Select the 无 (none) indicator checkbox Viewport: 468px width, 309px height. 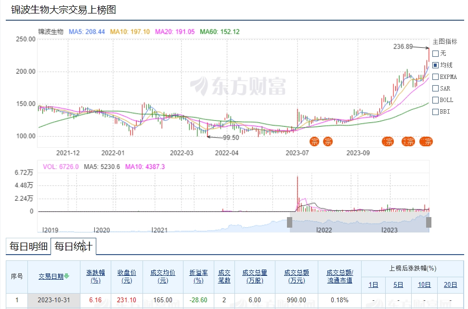tap(436, 53)
